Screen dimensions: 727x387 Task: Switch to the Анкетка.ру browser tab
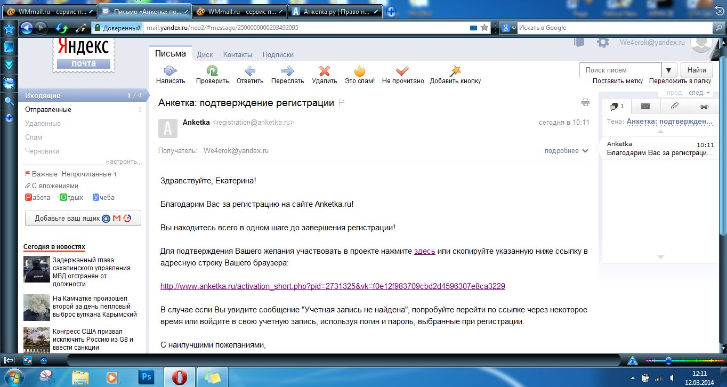tap(336, 11)
